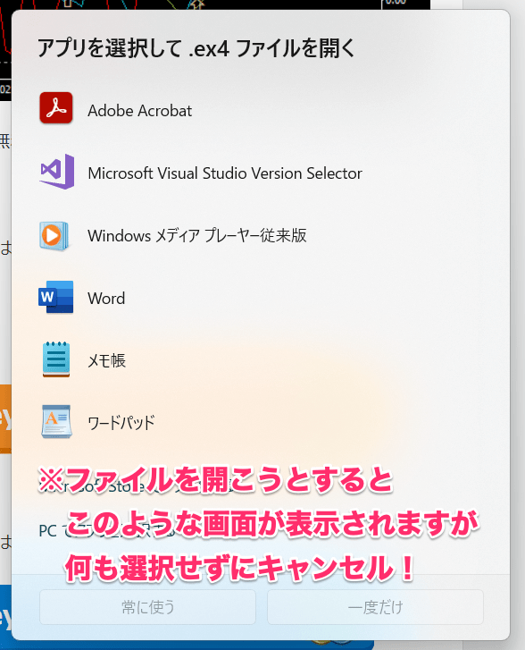525x650 pixels.
Task: Click the Windows Media Player legacy icon
Action: click(x=54, y=235)
